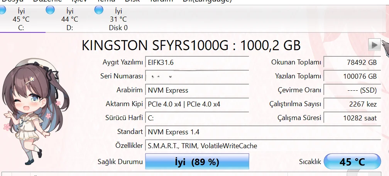Open the Dil(Language) menu
The height and width of the screenshot is (176, 389).
pos(207,1)
